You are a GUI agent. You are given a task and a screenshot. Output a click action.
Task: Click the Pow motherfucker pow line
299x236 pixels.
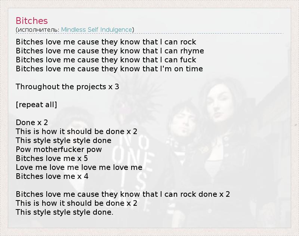pyautogui.click(x=59, y=149)
